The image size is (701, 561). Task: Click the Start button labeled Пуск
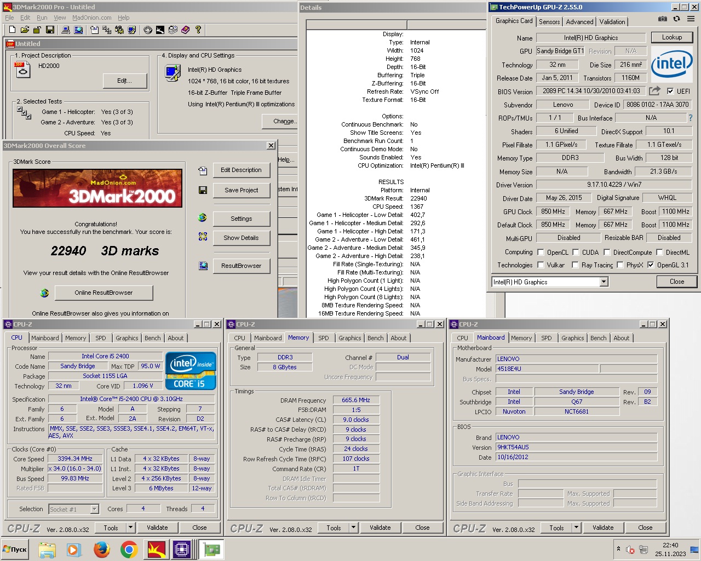(x=15, y=549)
